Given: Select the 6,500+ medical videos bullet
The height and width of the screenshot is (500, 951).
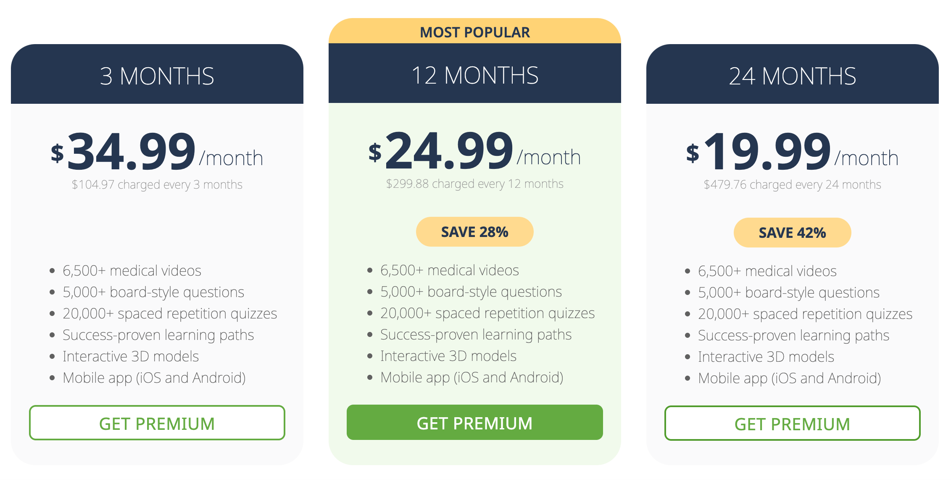Looking at the screenshot, I should click(x=132, y=271).
